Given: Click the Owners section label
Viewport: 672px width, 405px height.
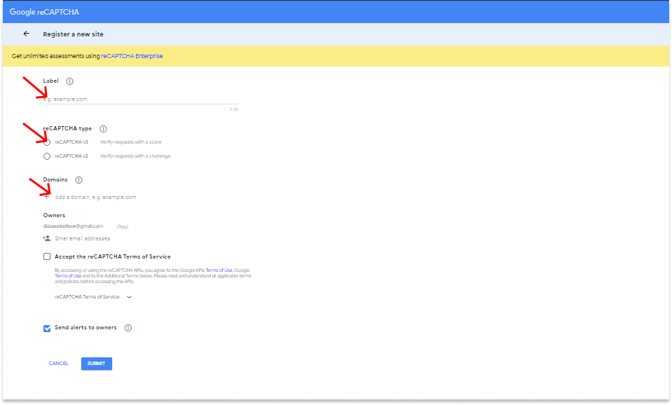Looking at the screenshot, I should [54, 215].
